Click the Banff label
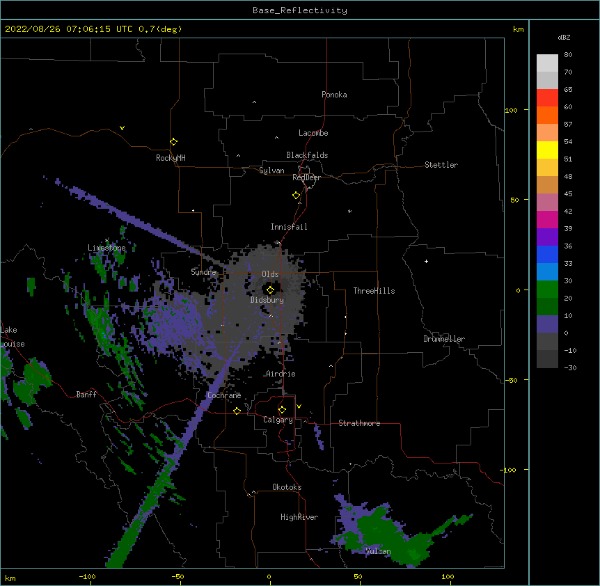The image size is (600, 586). (x=86, y=395)
